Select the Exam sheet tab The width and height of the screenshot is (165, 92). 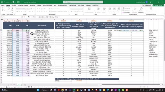tap(19, 85)
